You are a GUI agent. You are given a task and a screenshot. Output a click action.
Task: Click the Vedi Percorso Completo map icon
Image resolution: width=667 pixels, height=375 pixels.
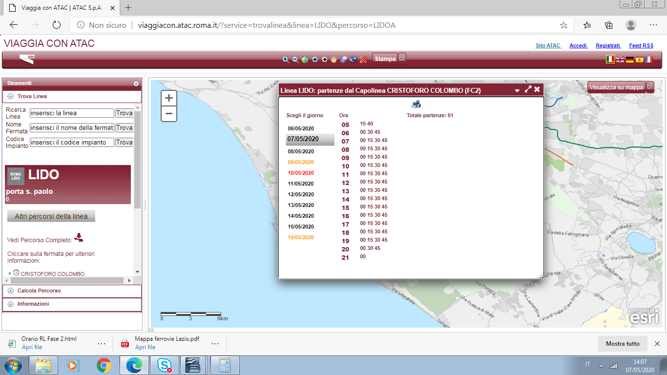click(x=79, y=238)
